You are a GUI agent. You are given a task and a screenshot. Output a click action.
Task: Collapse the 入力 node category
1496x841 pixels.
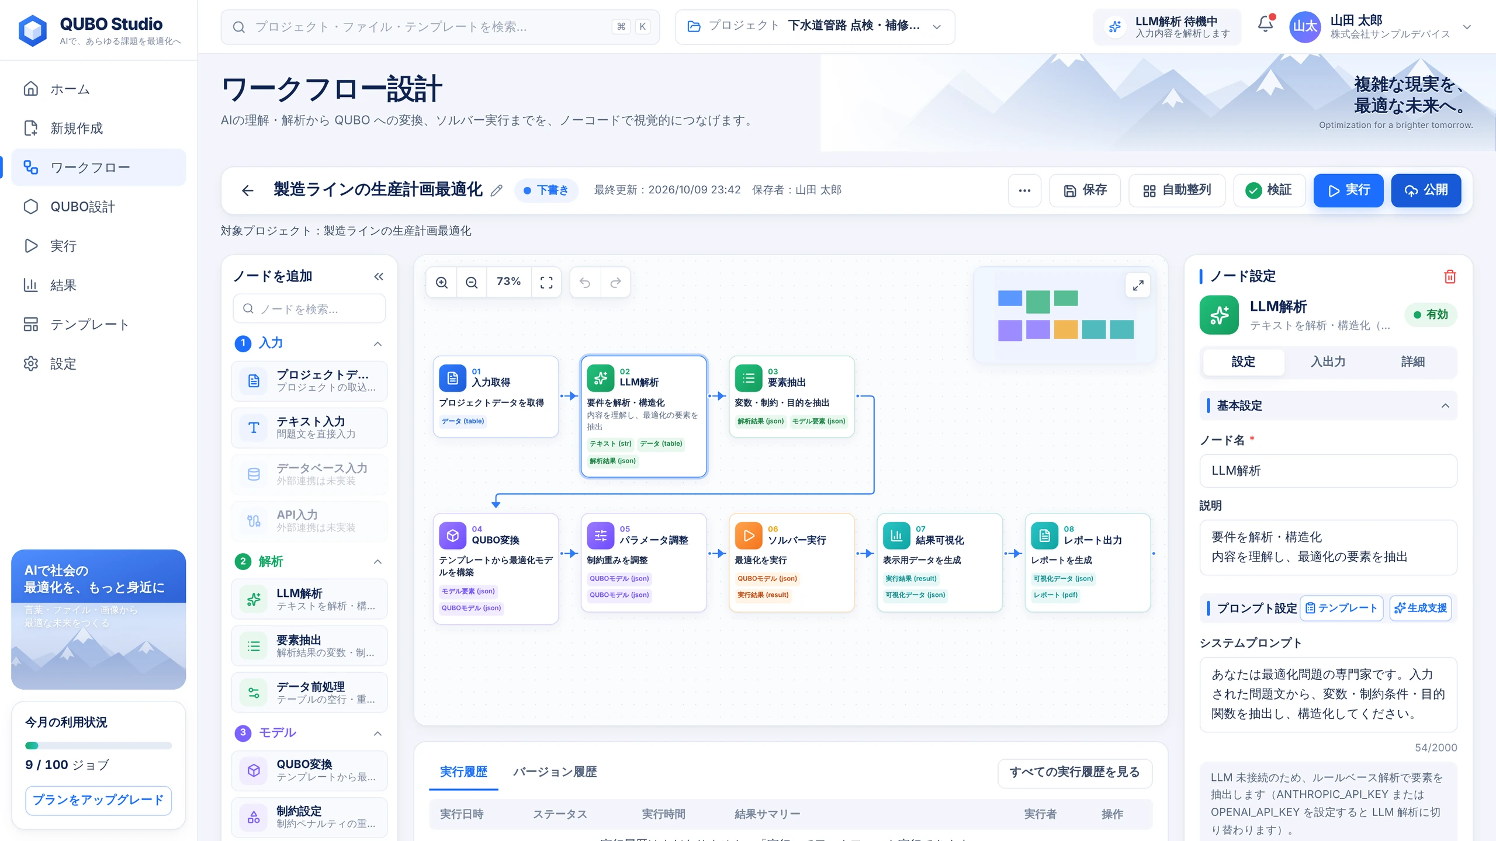coord(378,343)
